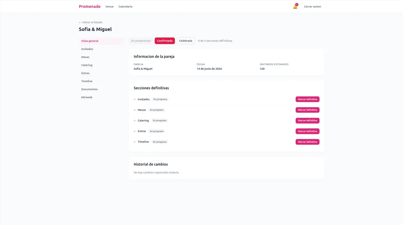Mark Mesas section as definitiva
Viewport: 403px width, 225px height.
[307, 110]
